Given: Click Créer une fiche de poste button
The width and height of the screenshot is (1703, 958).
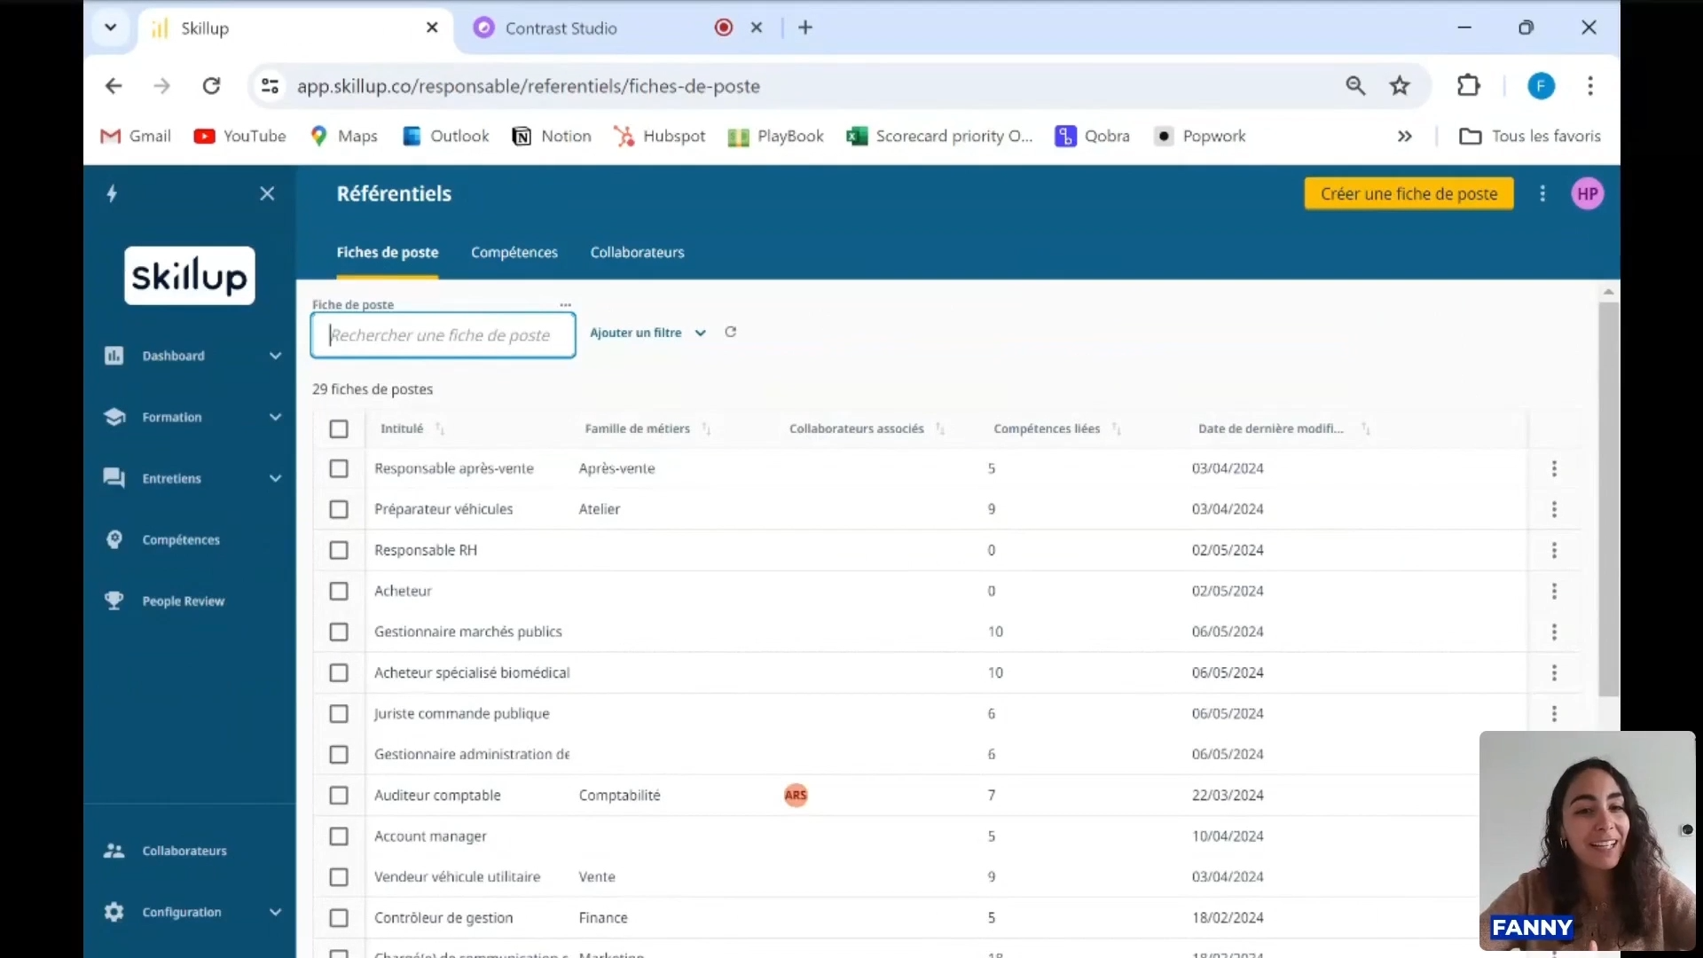Looking at the screenshot, I should pyautogui.click(x=1409, y=193).
